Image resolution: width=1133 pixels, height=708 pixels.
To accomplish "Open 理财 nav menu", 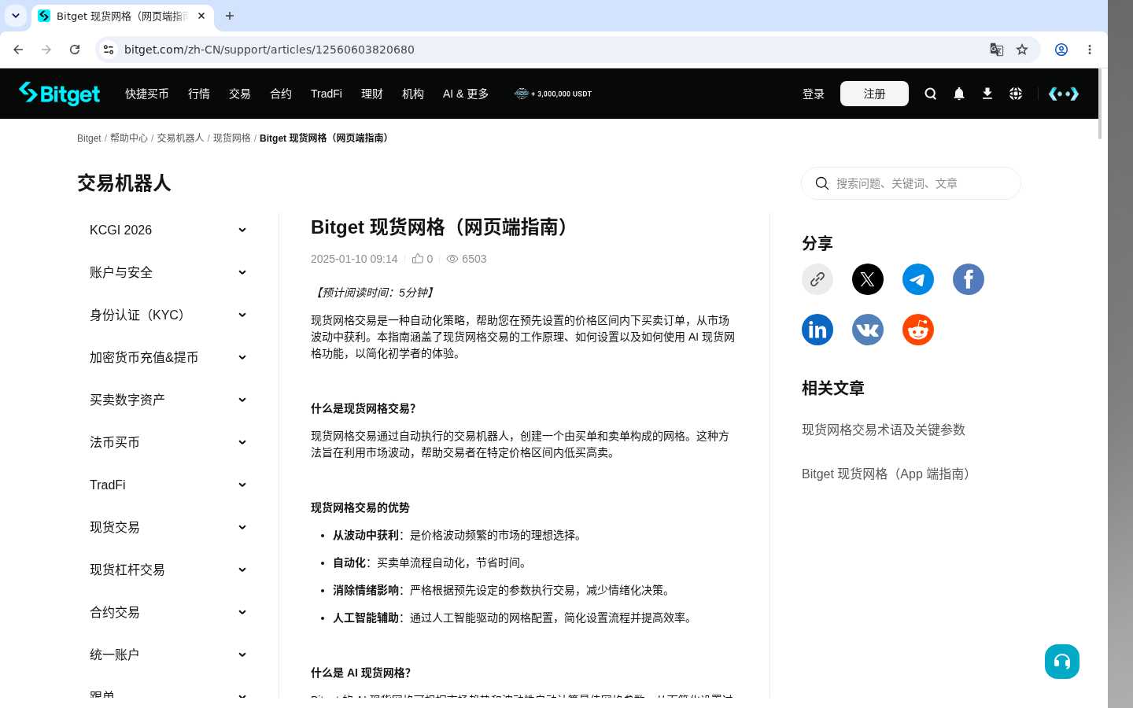I will pyautogui.click(x=372, y=94).
